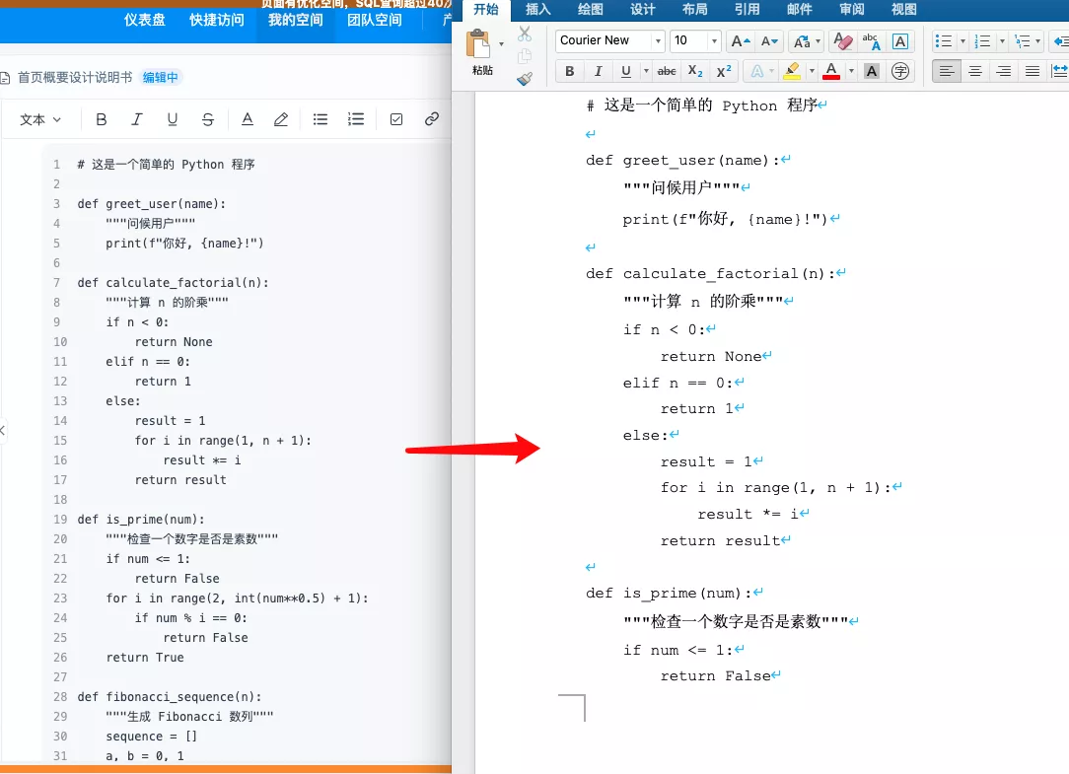Click the link icon in web editor toolbar
The height and width of the screenshot is (774, 1069).
tap(432, 119)
